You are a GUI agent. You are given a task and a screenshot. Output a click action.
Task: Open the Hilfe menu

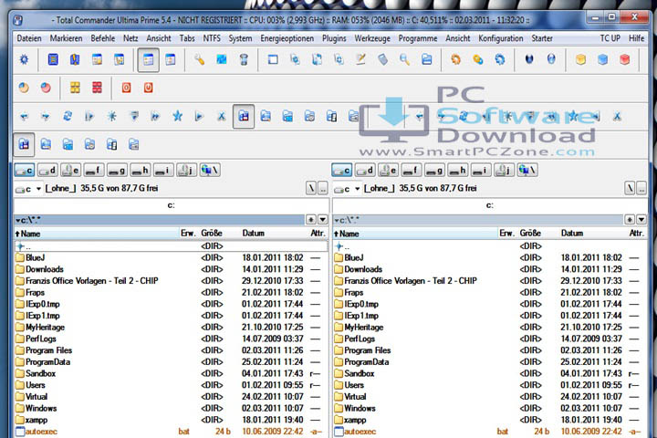[x=636, y=38]
